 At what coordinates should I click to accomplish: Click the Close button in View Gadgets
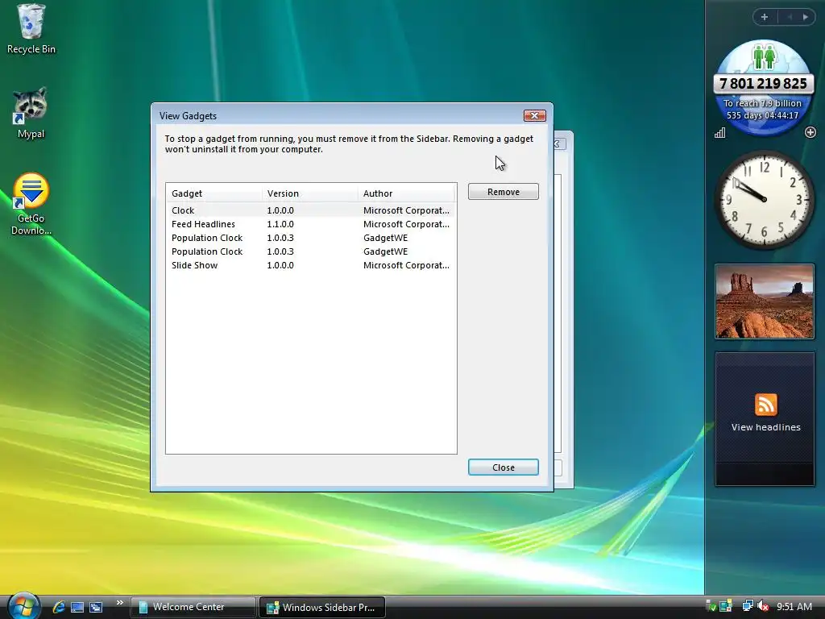click(x=503, y=467)
